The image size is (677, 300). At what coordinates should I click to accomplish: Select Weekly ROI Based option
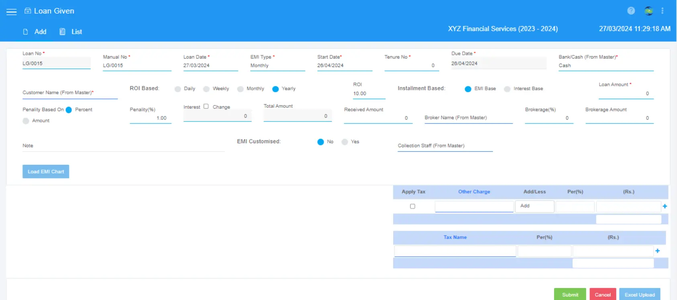pyautogui.click(x=206, y=89)
